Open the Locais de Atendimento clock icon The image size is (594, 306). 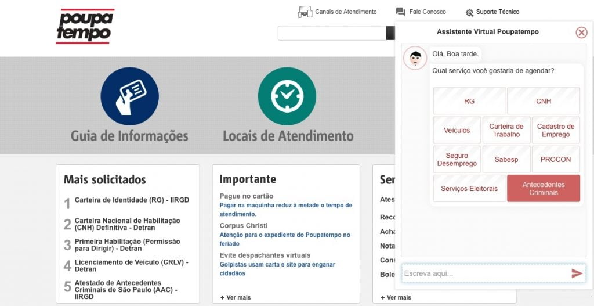click(287, 96)
